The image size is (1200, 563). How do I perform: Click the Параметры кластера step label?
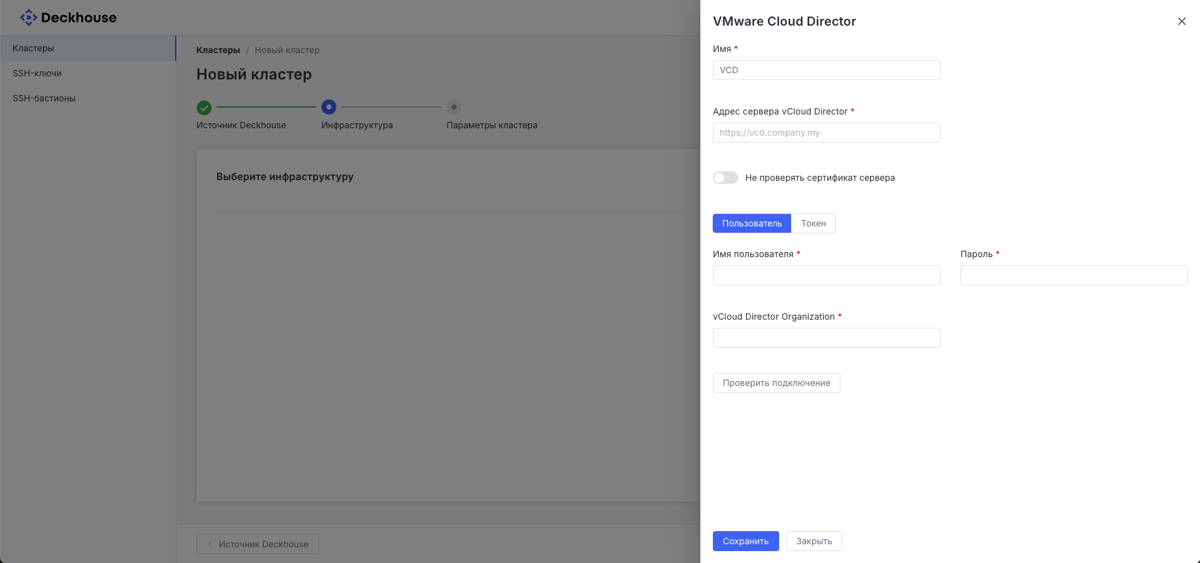tap(492, 125)
